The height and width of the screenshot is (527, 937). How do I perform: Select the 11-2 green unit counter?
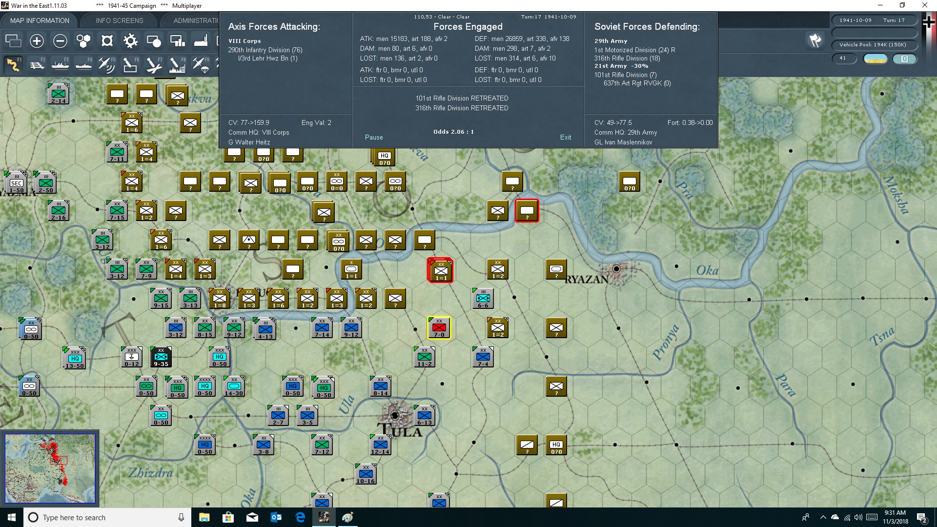[x=425, y=357]
